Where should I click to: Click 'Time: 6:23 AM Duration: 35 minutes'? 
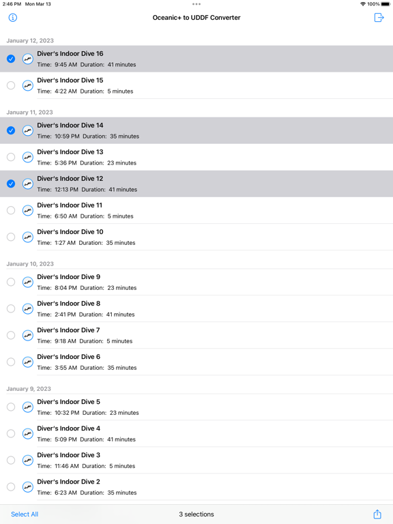coord(87,493)
